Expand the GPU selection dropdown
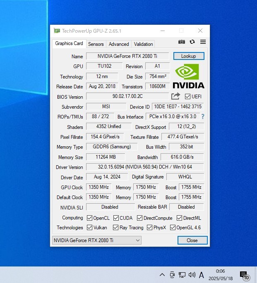Screen dimensions: 257x283 tap(97, 240)
